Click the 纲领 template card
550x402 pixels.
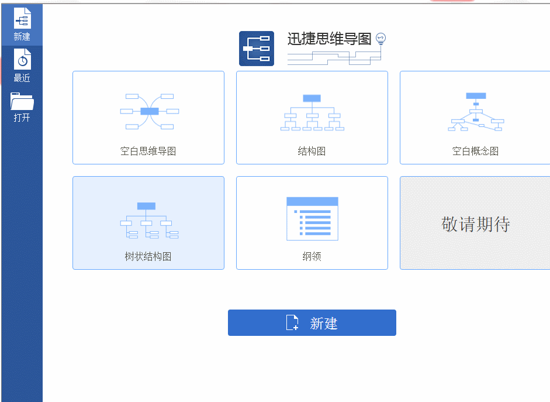click(x=312, y=222)
